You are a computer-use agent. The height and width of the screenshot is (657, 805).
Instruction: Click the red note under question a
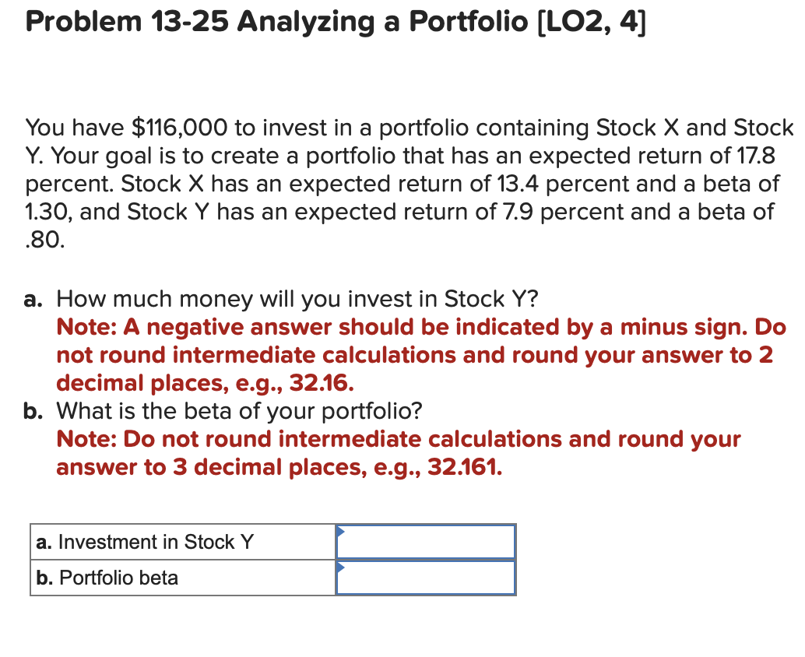[x=420, y=354]
